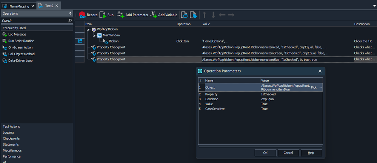Click the IsChecked parameter value

coord(268,94)
